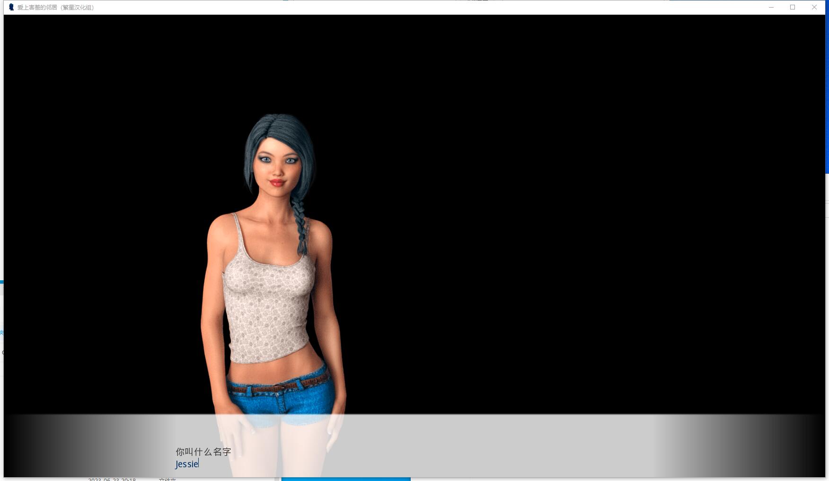
Task: Click the empty title bar area
Action: click(x=426, y=7)
